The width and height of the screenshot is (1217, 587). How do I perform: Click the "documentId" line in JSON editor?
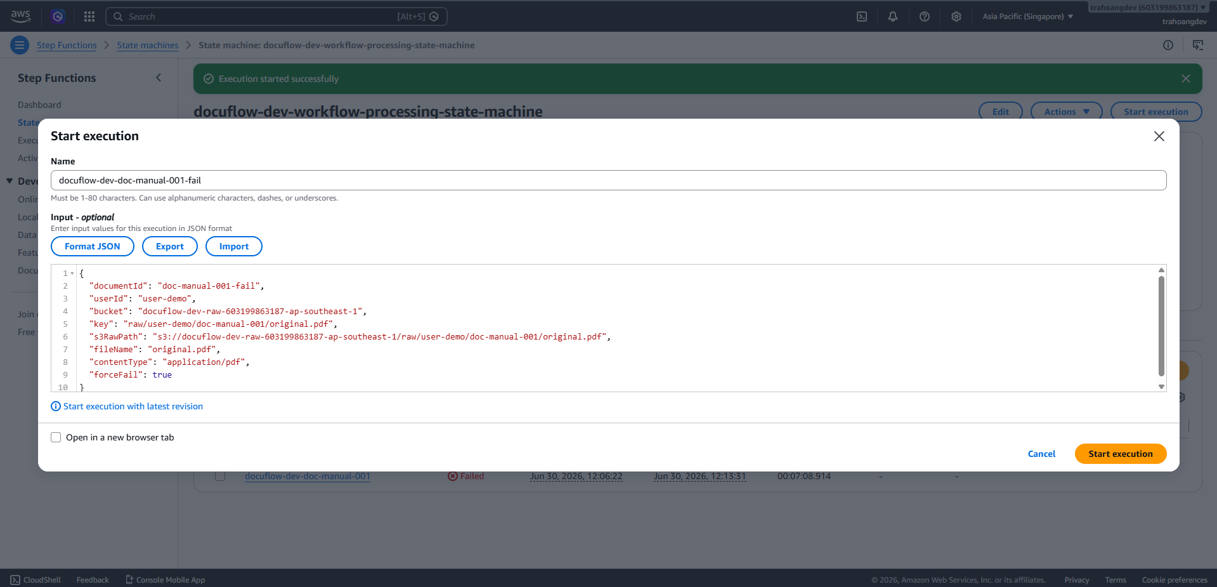[x=176, y=286]
